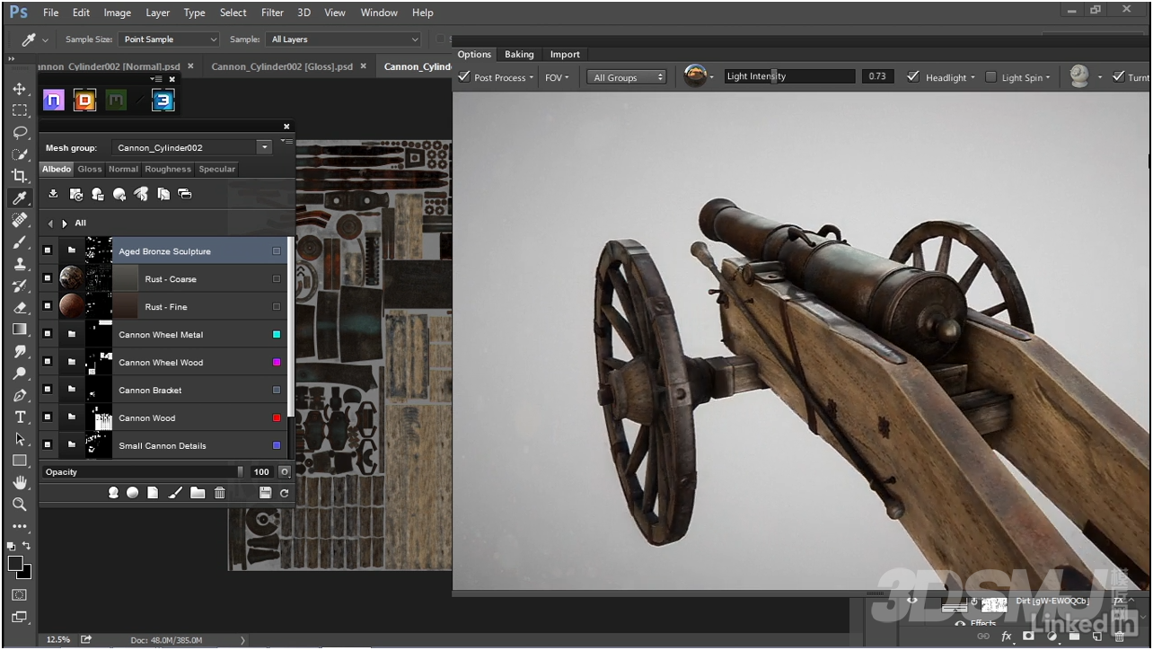Click the new folder icon in material panel footer
Viewport: 1153px width, 650px height.
click(x=197, y=493)
